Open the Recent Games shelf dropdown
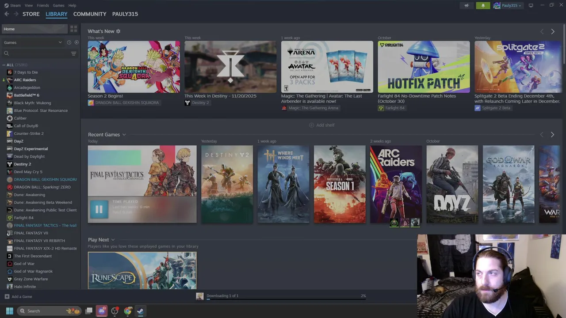566x318 pixels. point(124,135)
